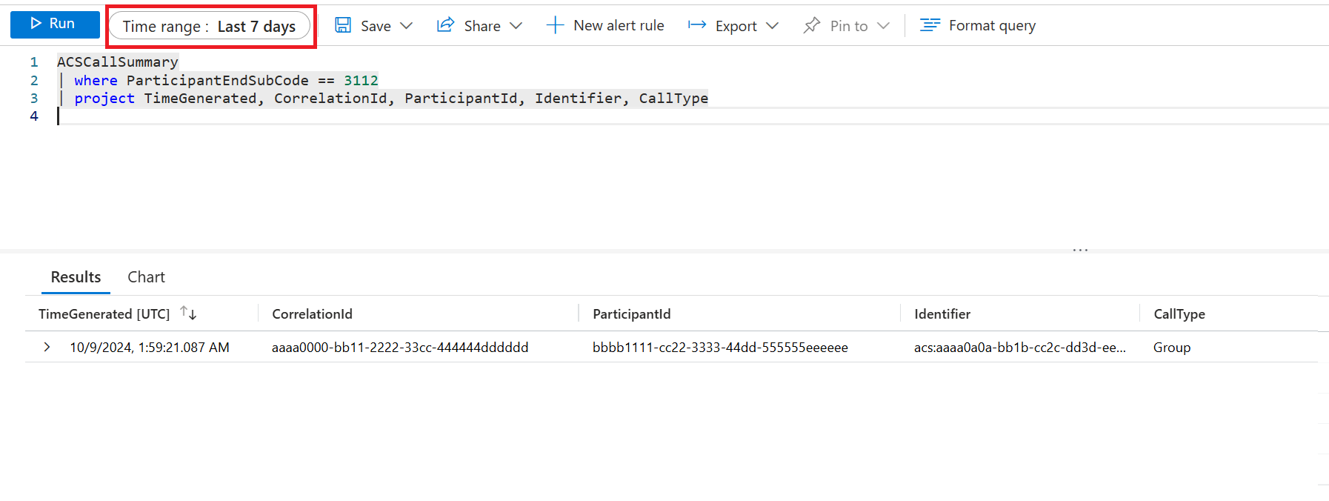
Task: Click the Run query button
Action: (55, 24)
